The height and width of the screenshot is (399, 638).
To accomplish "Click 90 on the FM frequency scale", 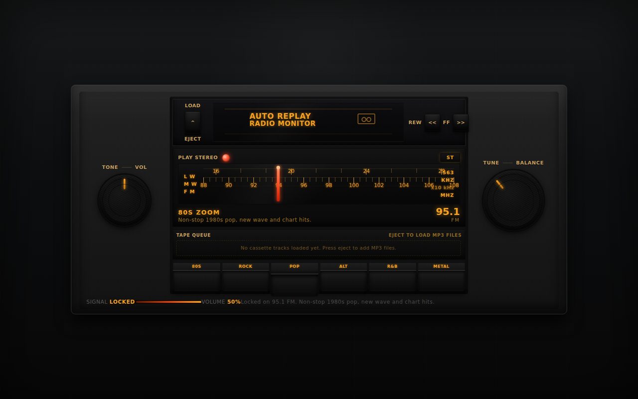I will pos(228,186).
